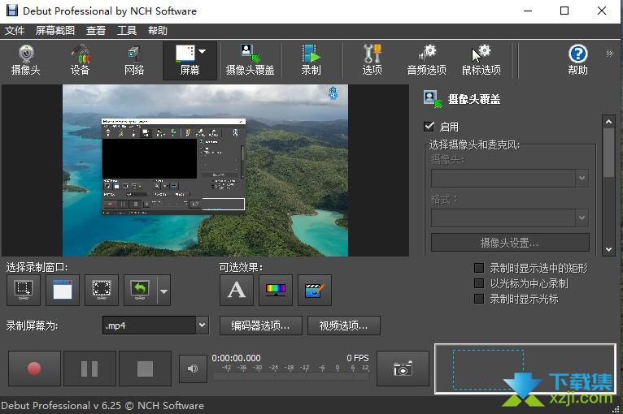Enable 录制时显示选中的矩形 checkbox
This screenshot has width=623, height=414.
click(479, 268)
